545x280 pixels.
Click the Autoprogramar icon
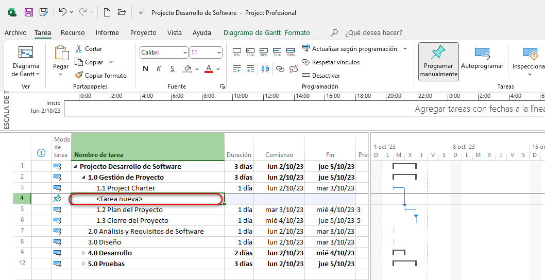point(482,54)
